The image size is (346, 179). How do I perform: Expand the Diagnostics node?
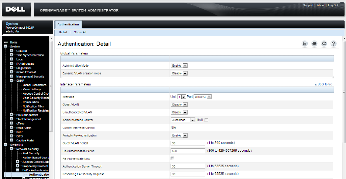pyautogui.click(x=11, y=68)
